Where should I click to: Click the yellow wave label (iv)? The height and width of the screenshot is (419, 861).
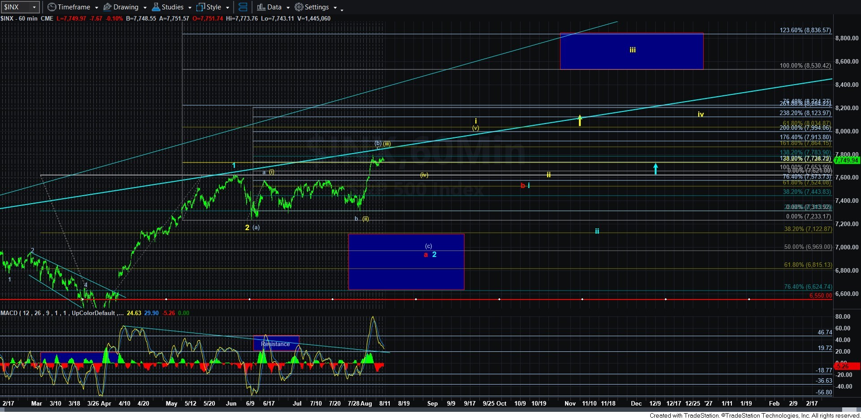424,175
